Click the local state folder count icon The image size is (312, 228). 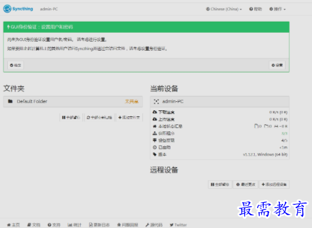click(266, 126)
